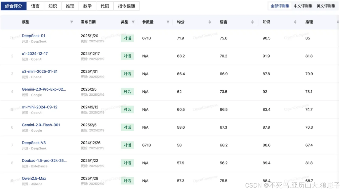This screenshot has width=341, height=191.
Task: Click the 89.4 knowledge score cell
Action: tap(266, 163)
